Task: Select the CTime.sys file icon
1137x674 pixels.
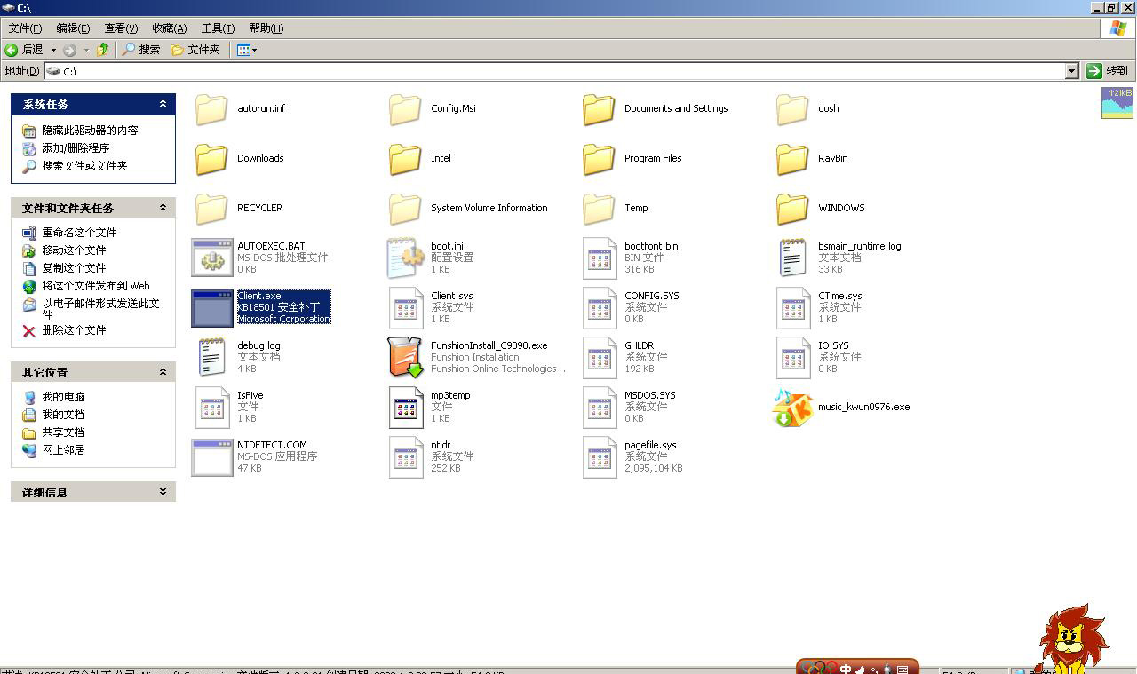Action: [793, 307]
